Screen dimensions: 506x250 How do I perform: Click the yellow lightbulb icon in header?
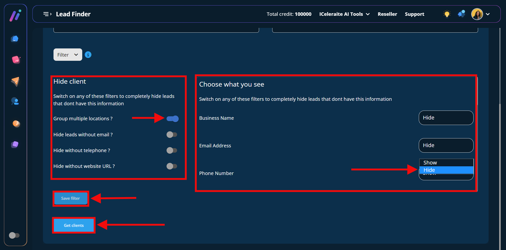(x=447, y=14)
